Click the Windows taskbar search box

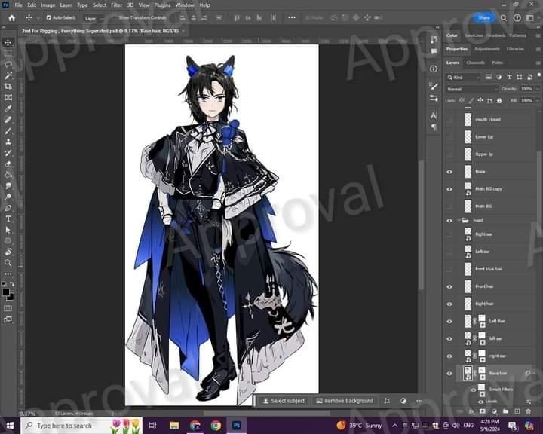(x=81, y=426)
